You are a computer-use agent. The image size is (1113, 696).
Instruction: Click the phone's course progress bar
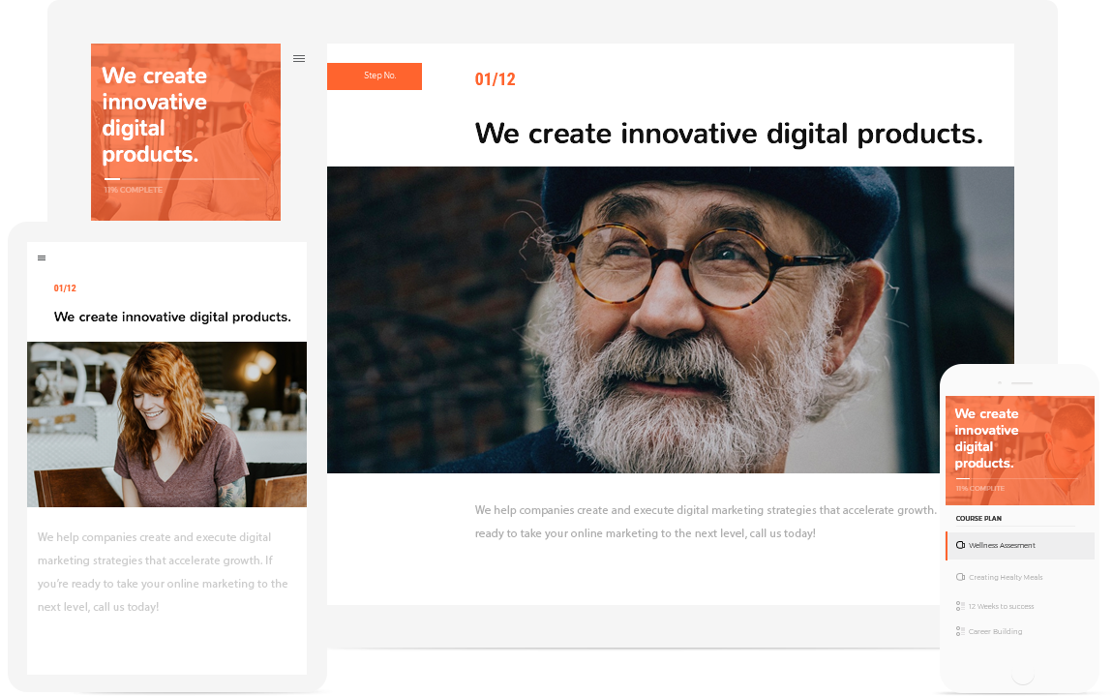pos(1018,478)
